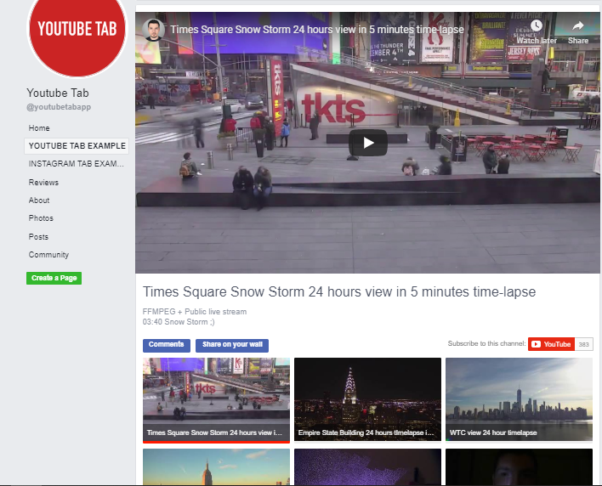Subscribe with the red YouTube button
This screenshot has width=602, height=486.
(551, 344)
